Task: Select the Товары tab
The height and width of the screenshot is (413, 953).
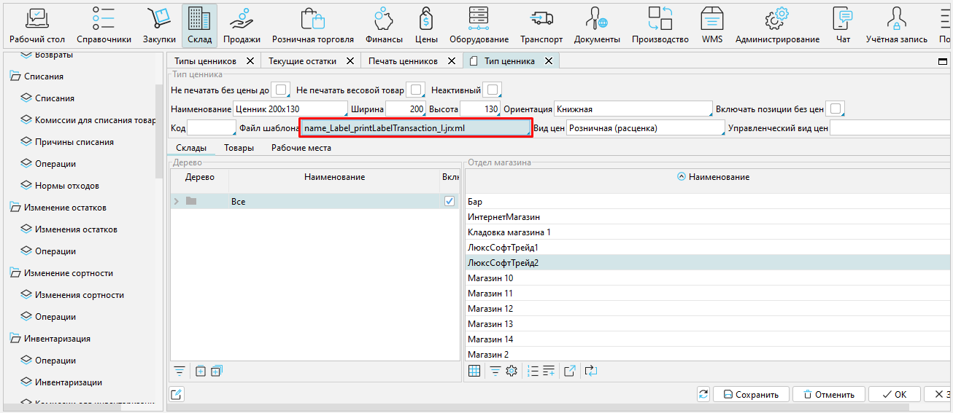Action: coord(239,148)
